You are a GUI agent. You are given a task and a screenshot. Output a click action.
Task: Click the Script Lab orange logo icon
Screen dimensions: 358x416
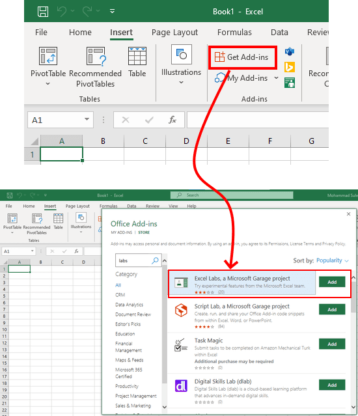181,310
